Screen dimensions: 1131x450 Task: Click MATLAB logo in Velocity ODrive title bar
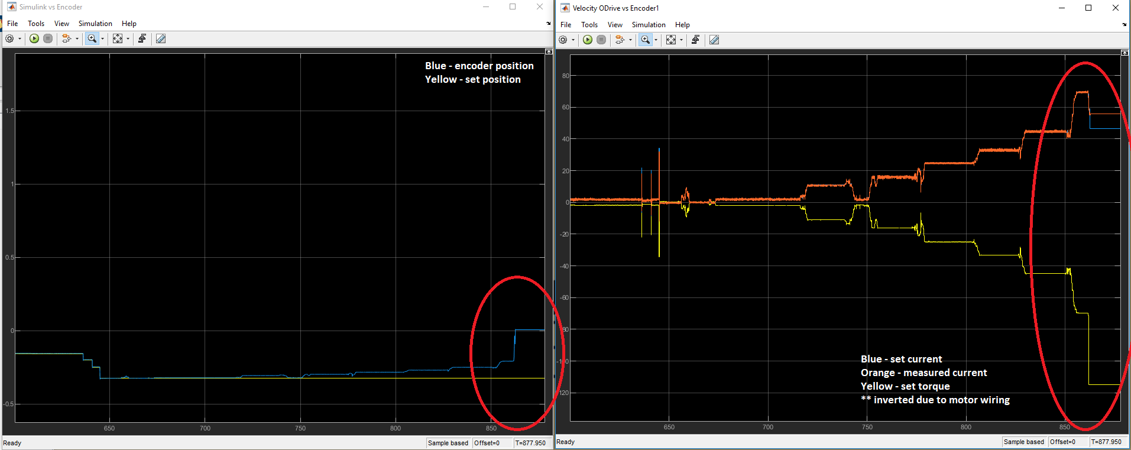coord(565,8)
